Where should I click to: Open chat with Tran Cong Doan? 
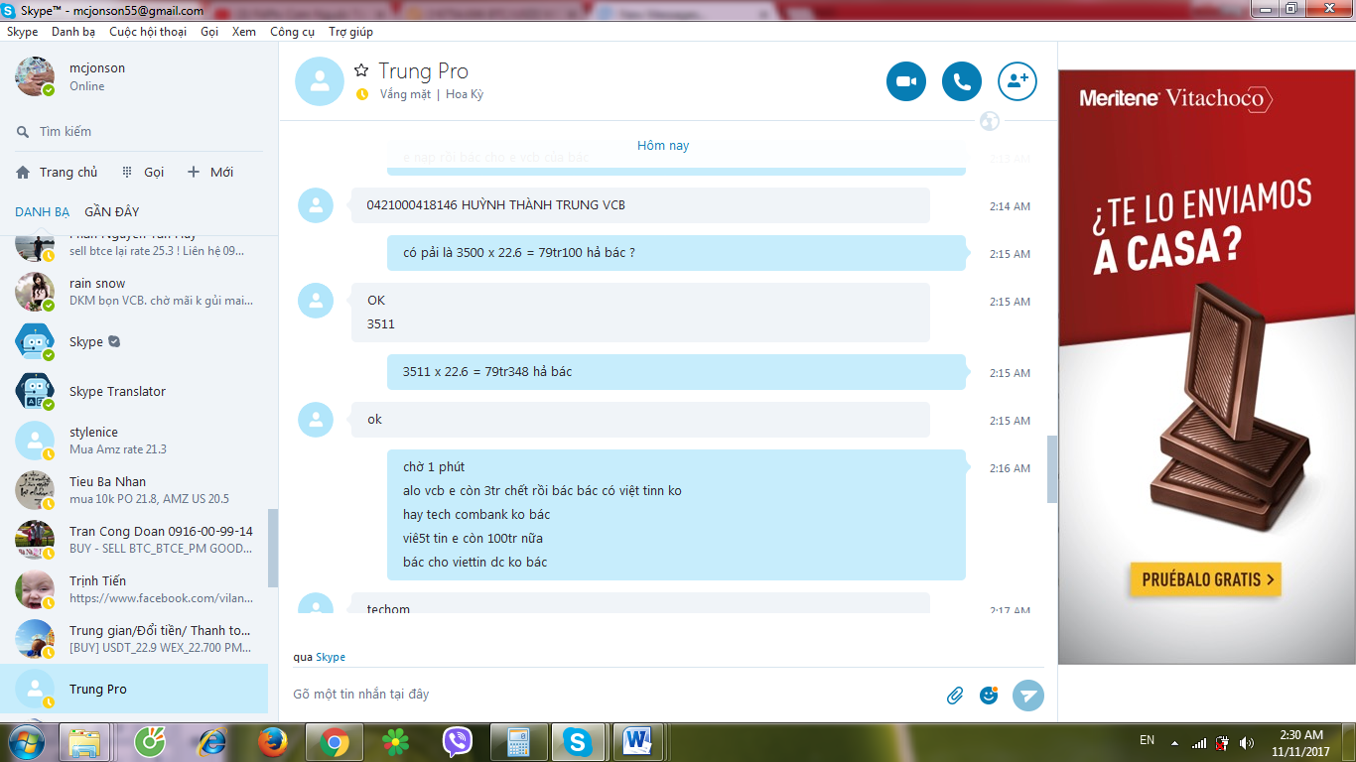(x=134, y=540)
